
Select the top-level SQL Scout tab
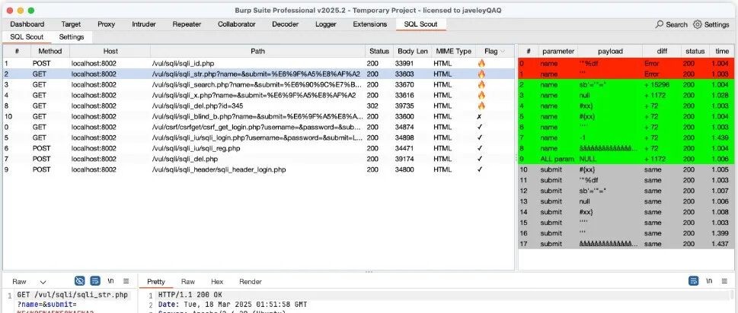coord(420,24)
